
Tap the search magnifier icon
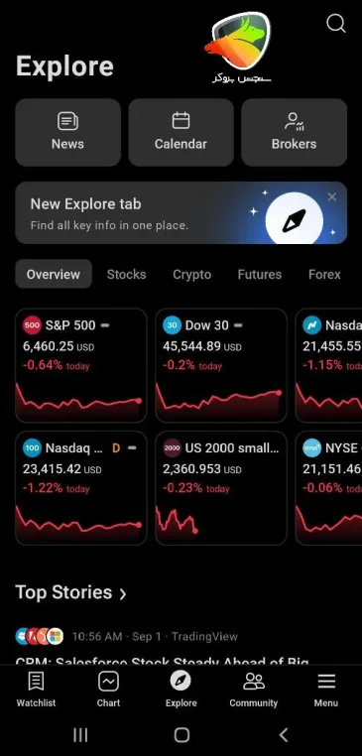[x=336, y=23]
